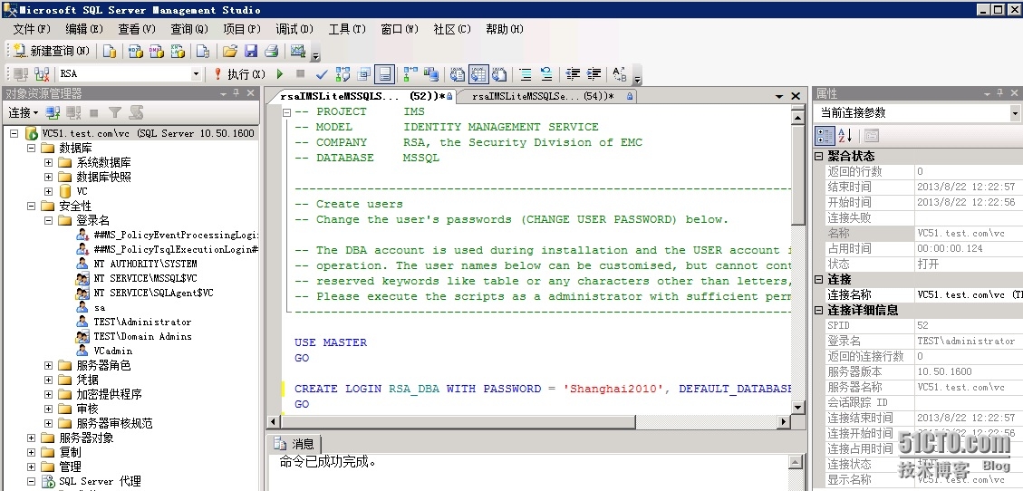Select the sa login

coord(99,307)
